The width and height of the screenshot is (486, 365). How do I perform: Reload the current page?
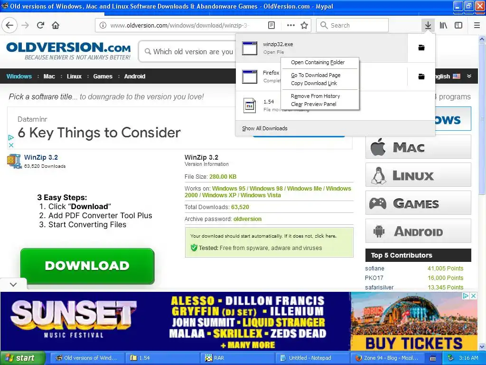coord(40,25)
